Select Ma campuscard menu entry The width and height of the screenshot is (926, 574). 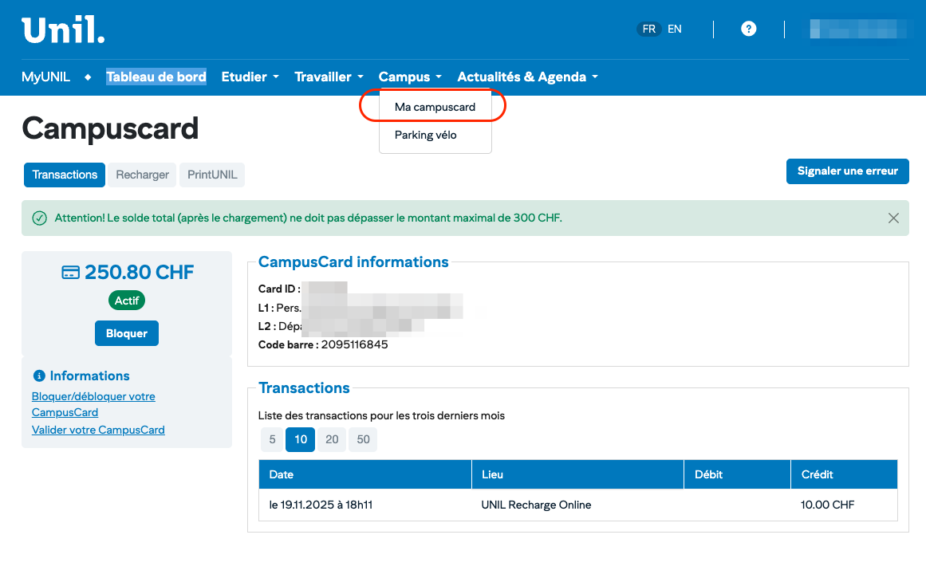pyautogui.click(x=435, y=107)
